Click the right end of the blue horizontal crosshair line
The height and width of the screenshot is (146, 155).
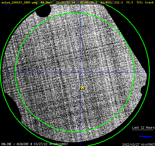[154, 72]
